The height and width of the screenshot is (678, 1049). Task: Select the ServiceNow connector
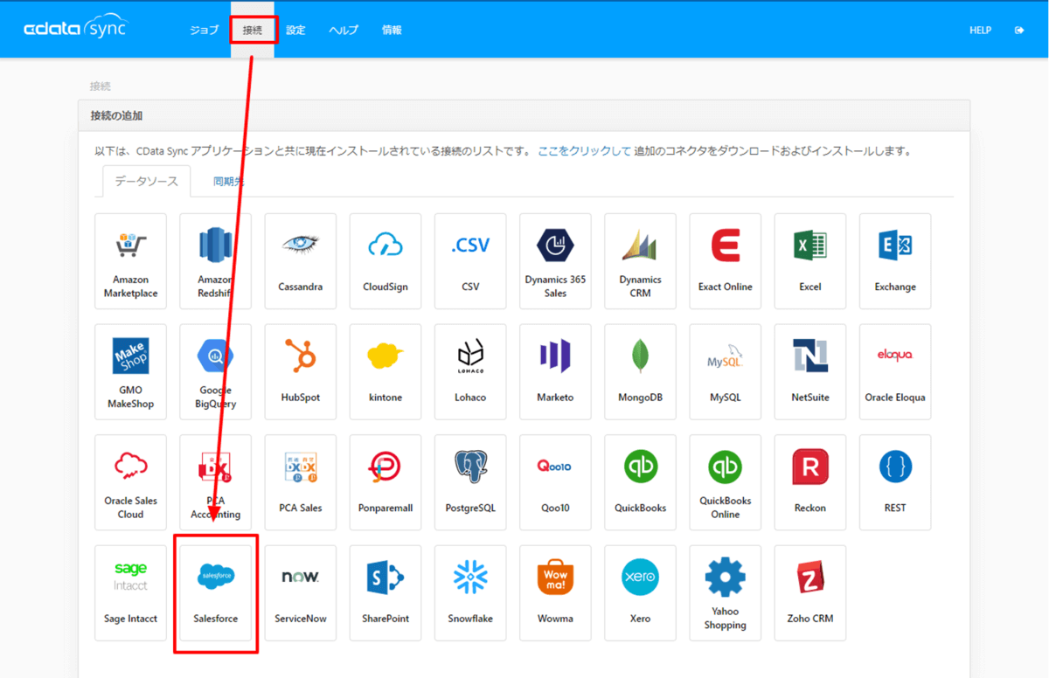point(300,593)
